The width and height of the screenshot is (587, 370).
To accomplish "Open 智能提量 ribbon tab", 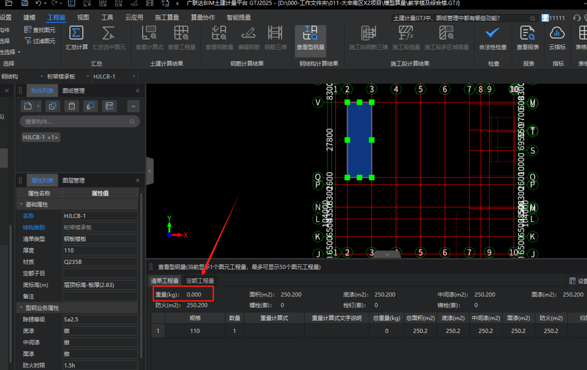I will point(239,18).
